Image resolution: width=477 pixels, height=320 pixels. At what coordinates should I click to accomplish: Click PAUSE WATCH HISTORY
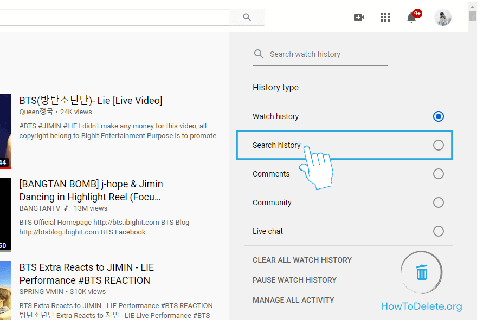[x=294, y=280]
